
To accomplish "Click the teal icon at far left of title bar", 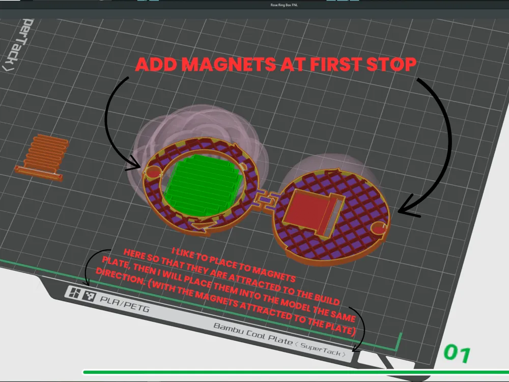I will coord(142,2).
